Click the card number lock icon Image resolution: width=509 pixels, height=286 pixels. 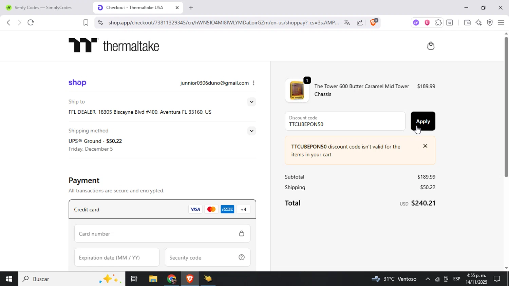[x=242, y=233]
